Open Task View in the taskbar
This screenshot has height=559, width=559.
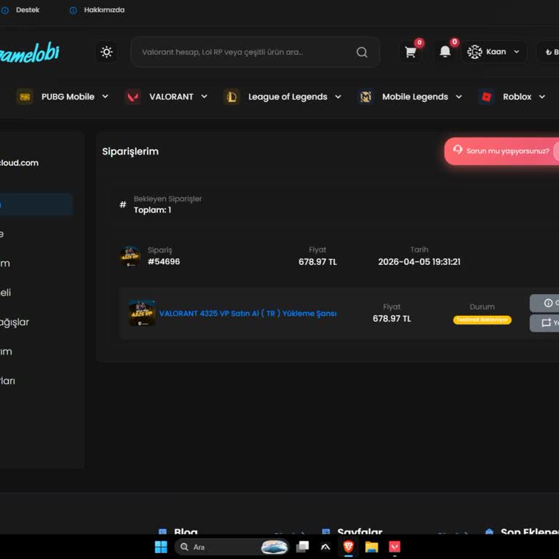pos(302,547)
